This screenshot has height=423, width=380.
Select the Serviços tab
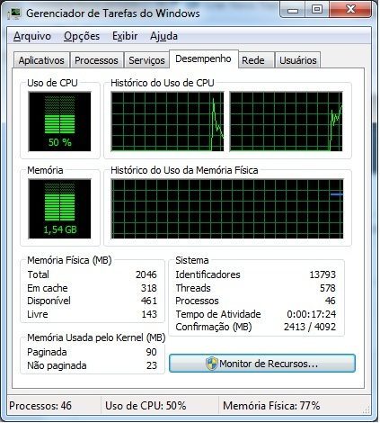[x=146, y=60]
